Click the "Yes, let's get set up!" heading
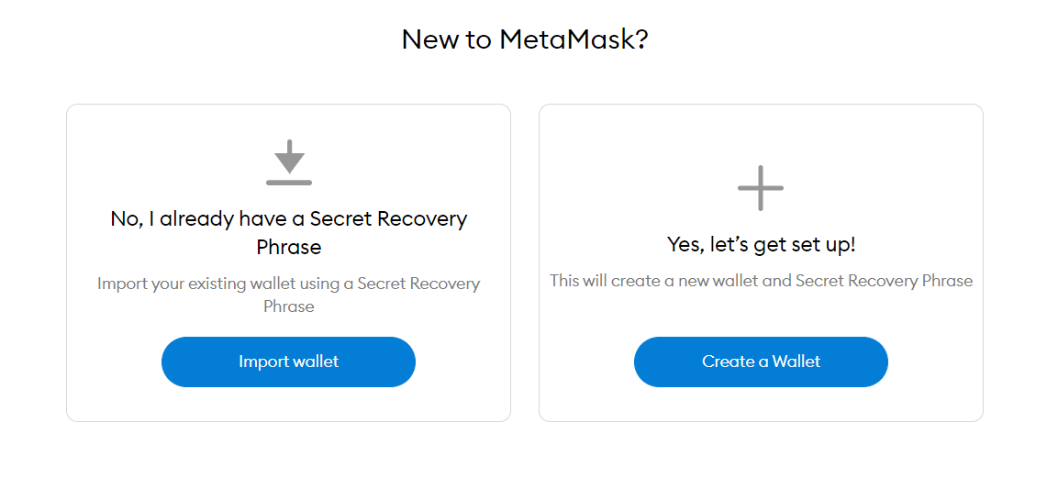The height and width of the screenshot is (501, 1047). [761, 245]
